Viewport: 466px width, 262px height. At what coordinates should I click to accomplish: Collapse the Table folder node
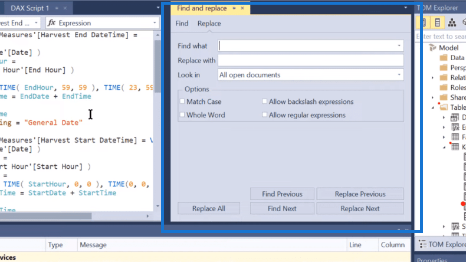pyautogui.click(x=432, y=107)
